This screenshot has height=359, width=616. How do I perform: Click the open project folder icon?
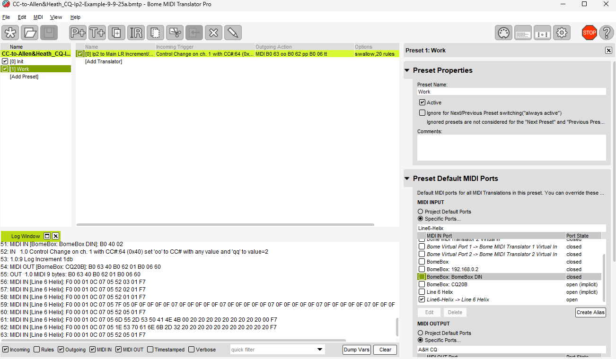[30, 33]
